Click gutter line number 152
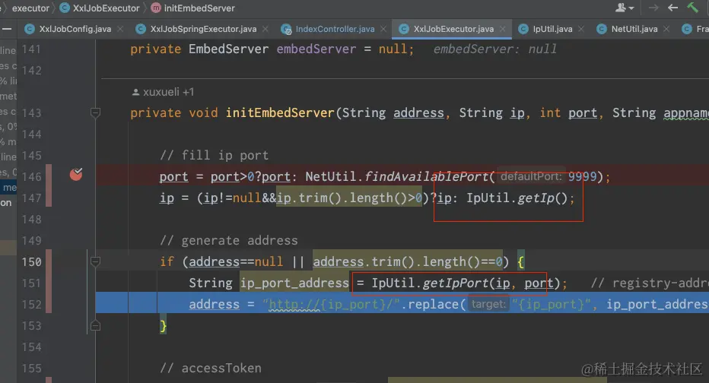This screenshot has height=383, width=709. point(32,305)
